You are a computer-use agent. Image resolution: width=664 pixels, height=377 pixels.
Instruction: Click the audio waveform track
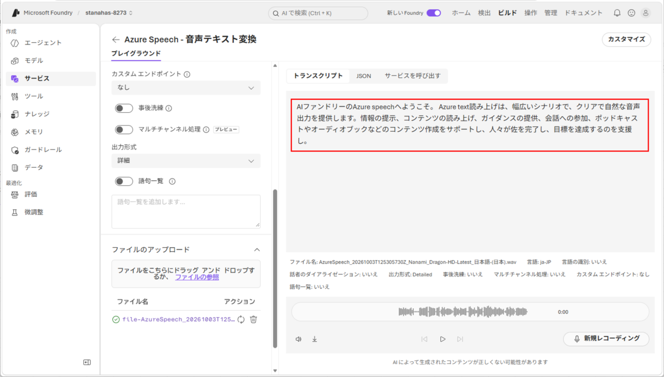[x=463, y=312]
